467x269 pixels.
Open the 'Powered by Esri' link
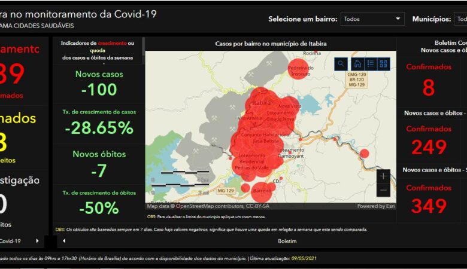pyautogui.click(x=375, y=206)
